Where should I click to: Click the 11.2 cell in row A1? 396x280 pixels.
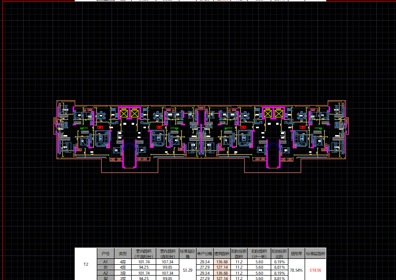pos(239,262)
